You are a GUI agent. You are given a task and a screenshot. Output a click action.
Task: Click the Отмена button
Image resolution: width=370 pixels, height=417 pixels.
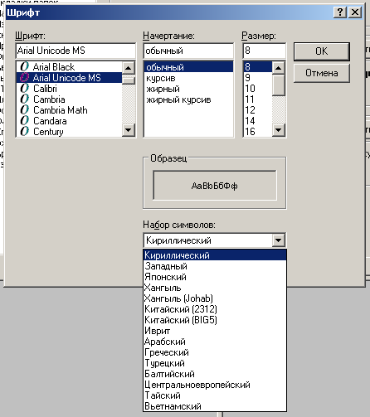322,73
